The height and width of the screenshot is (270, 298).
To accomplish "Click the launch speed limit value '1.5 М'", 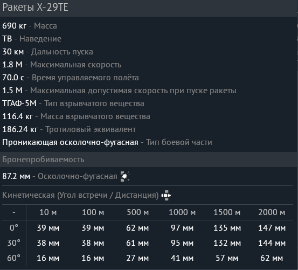I will click(12, 91).
